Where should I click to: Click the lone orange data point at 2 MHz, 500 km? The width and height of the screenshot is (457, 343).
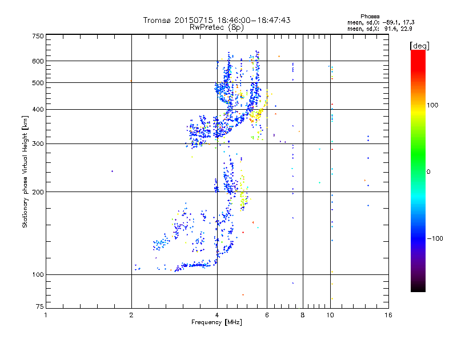point(131,81)
